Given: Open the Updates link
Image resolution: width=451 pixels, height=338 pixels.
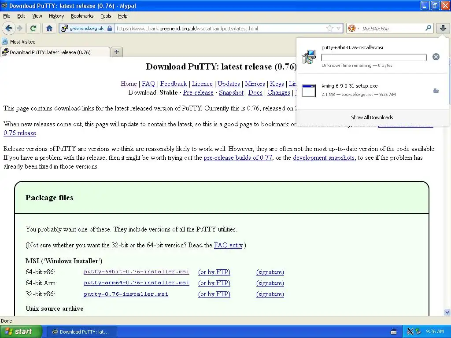Looking at the screenshot, I should click(x=229, y=84).
